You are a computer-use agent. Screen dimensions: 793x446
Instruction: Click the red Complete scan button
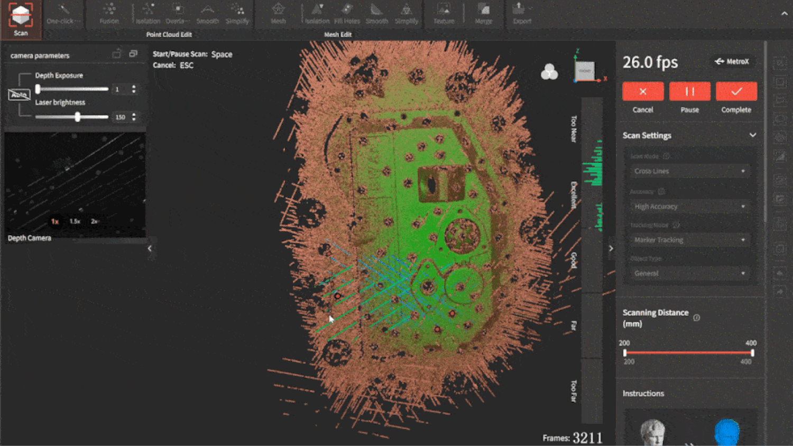[736, 91]
